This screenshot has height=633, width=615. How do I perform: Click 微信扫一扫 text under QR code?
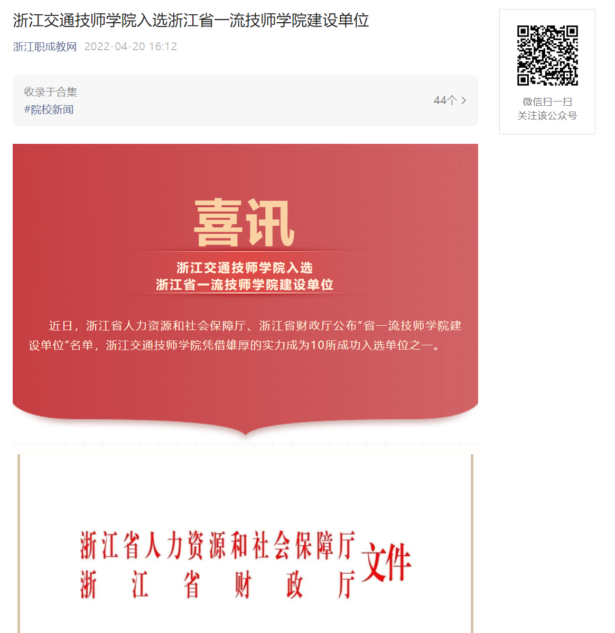pos(547,102)
